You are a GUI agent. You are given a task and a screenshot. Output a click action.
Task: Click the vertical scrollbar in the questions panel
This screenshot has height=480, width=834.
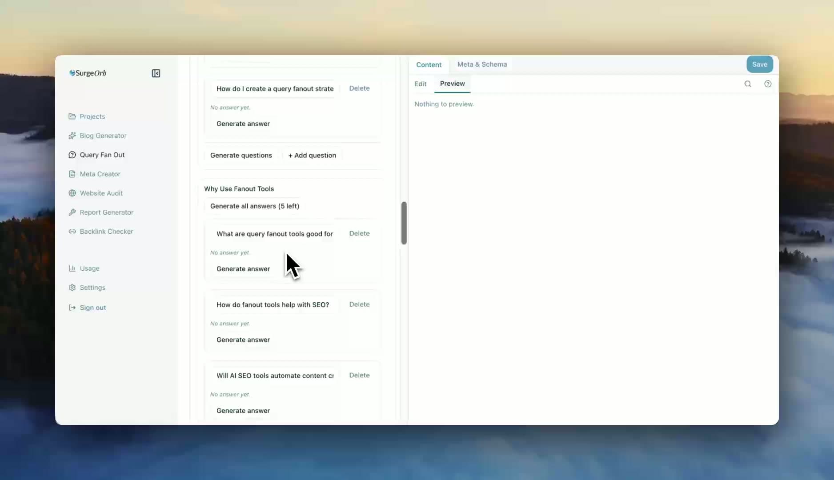[x=404, y=223]
